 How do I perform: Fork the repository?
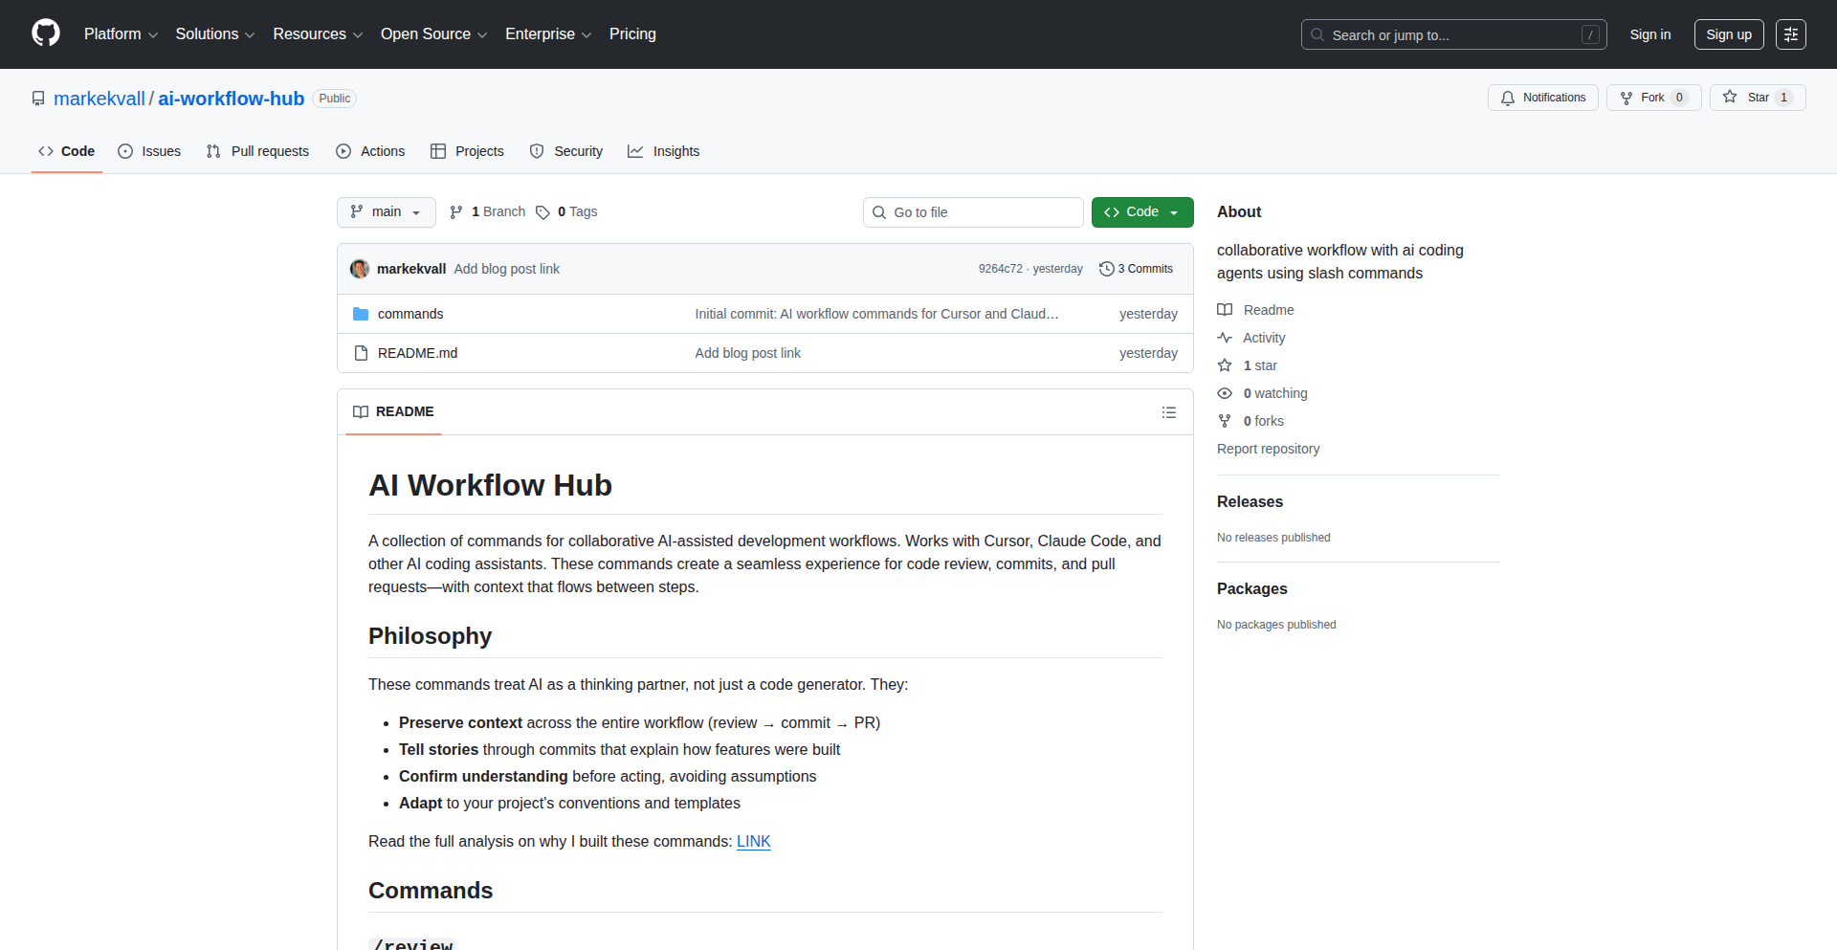(1652, 97)
